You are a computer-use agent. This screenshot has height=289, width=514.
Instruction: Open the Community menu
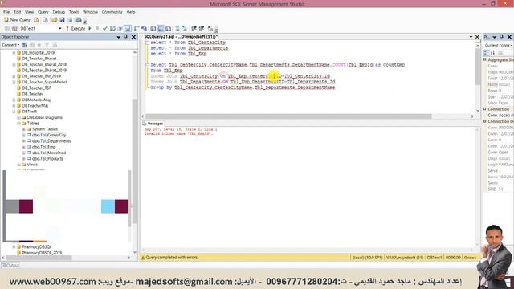point(112,12)
